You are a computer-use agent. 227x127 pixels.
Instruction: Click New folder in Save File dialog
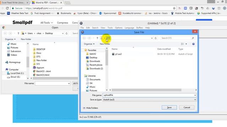(105, 44)
